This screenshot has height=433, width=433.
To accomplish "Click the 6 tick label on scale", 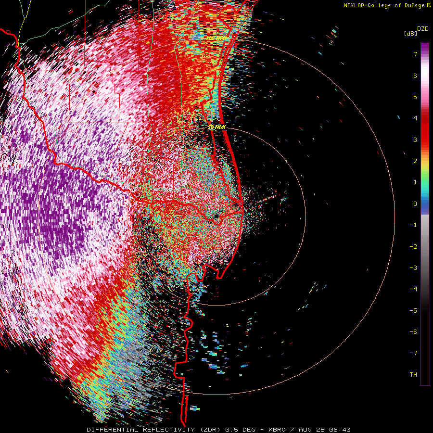I will click(415, 76).
